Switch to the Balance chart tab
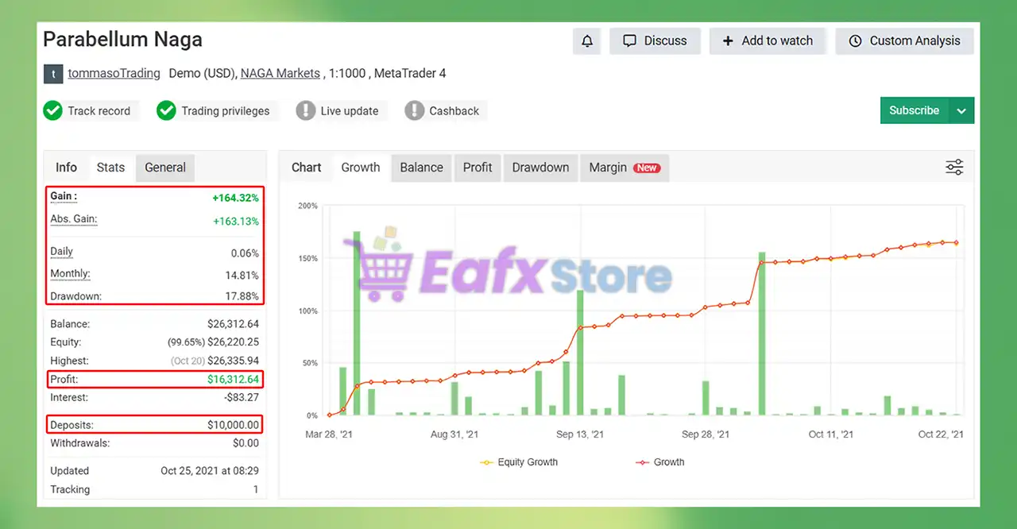The width and height of the screenshot is (1017, 529). tap(421, 168)
